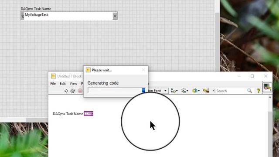Open the Reorder tool dropdown
The image size is (279, 157).
tap(196, 91)
